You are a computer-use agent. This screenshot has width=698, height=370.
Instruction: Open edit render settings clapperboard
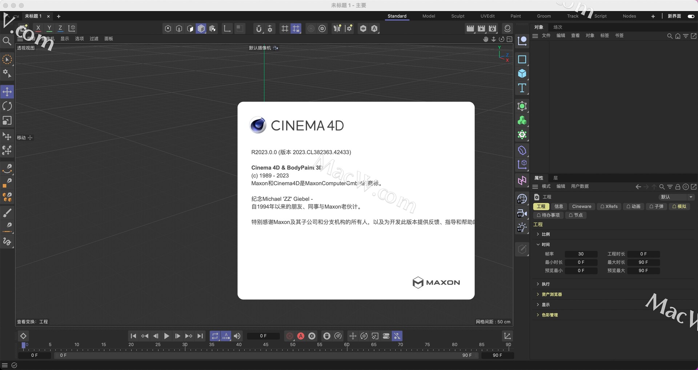coord(493,28)
